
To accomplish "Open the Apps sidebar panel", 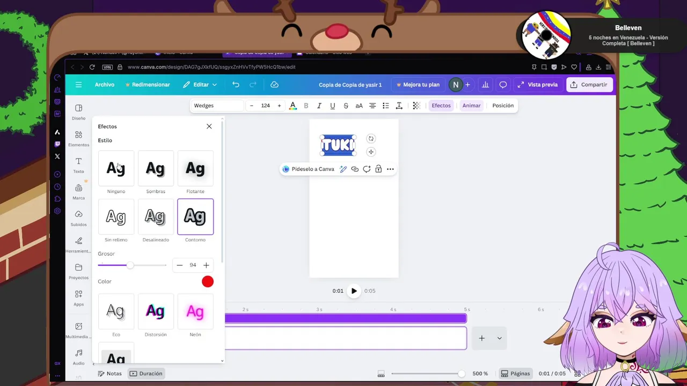I will tap(78, 299).
